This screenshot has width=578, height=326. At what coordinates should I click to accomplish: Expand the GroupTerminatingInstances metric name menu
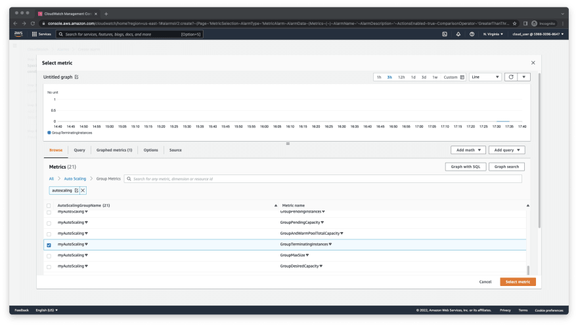tap(330, 244)
